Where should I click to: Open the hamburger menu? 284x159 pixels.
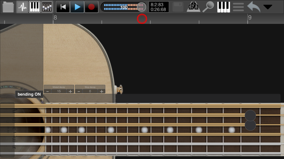click(x=238, y=7)
